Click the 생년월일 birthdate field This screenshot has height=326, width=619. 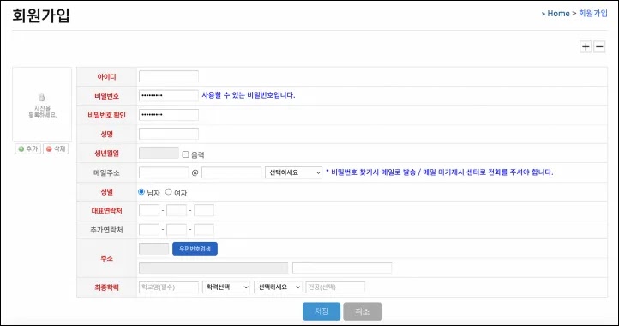(x=159, y=153)
